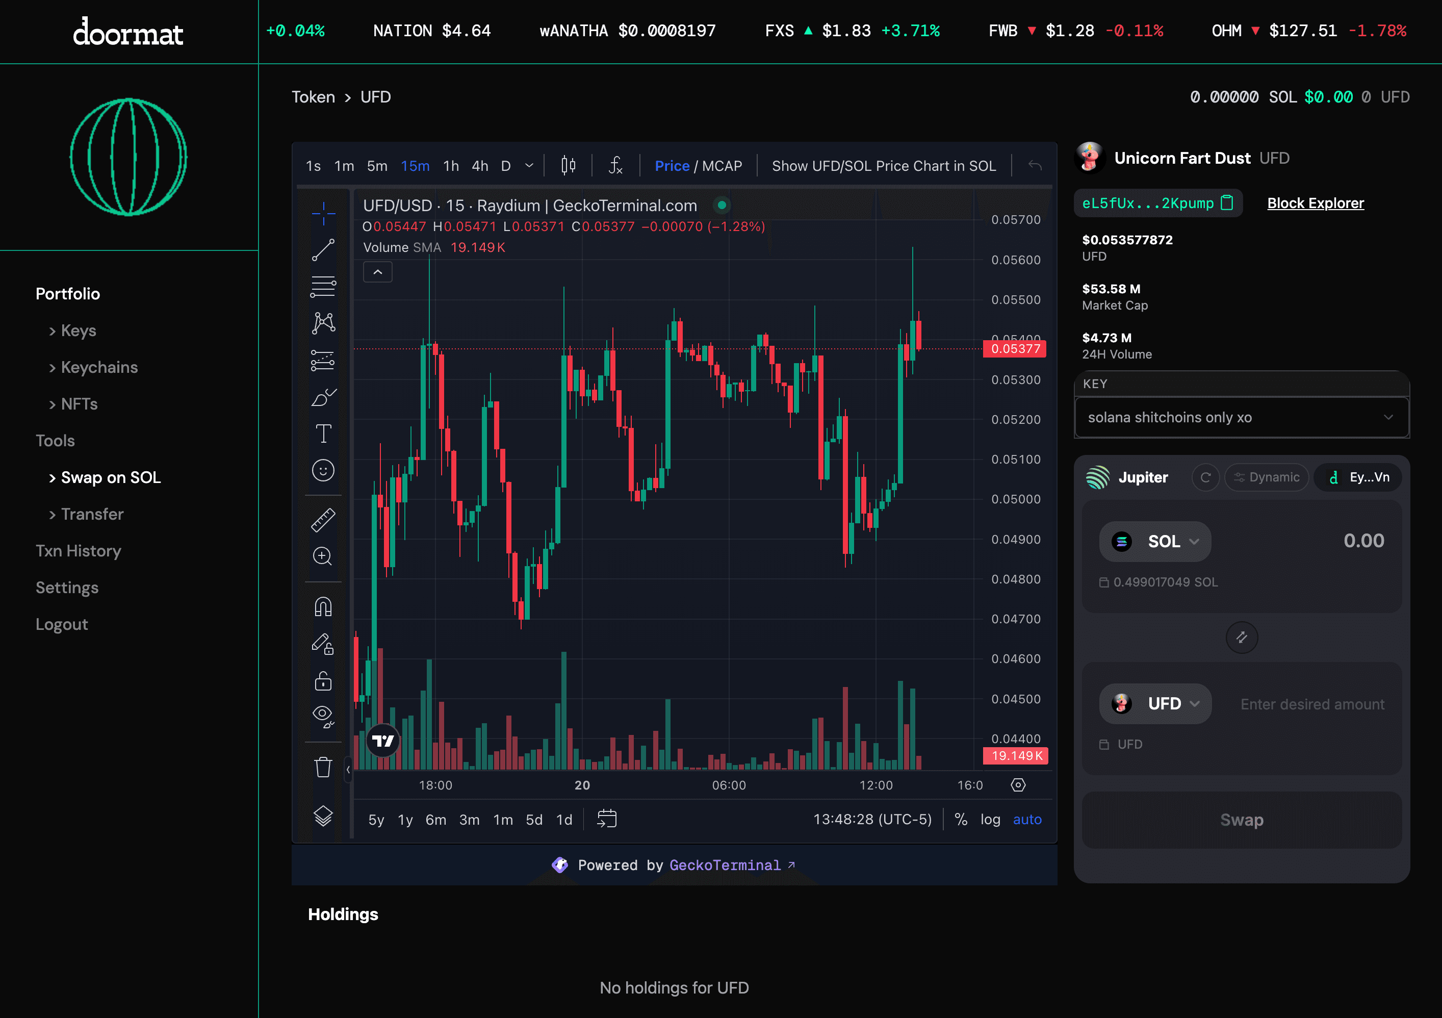
Task: Open the emoji icons tool
Action: point(323,470)
